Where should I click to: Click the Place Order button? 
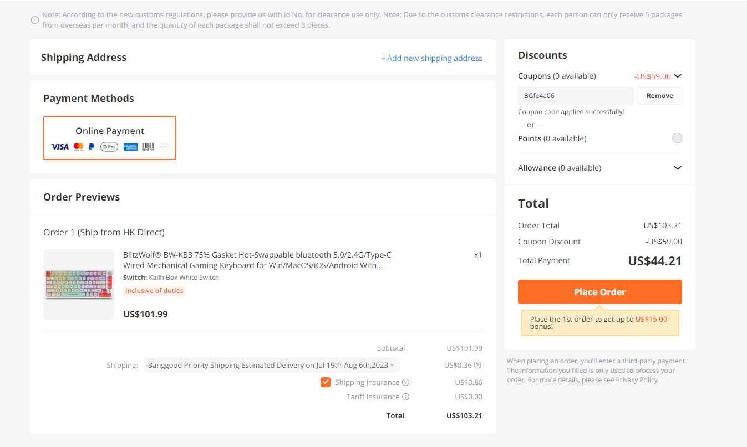point(599,292)
